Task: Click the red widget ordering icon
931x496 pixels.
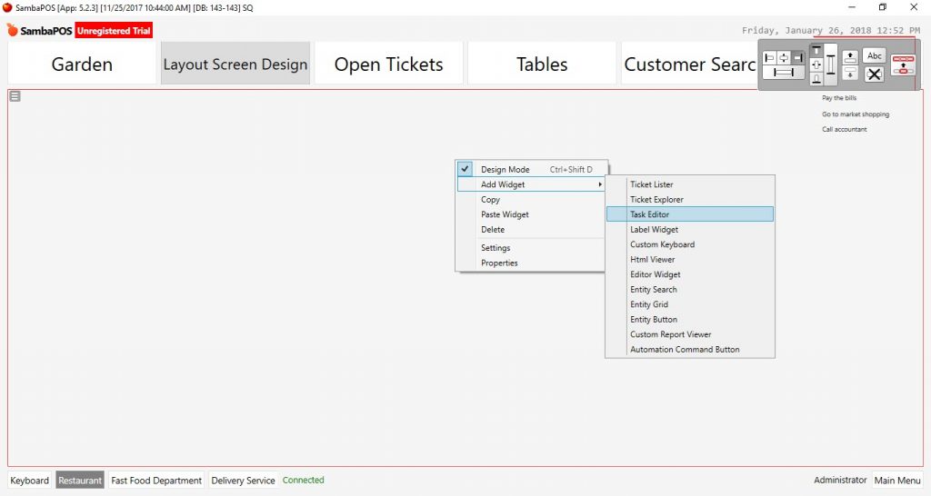Action: (903, 64)
